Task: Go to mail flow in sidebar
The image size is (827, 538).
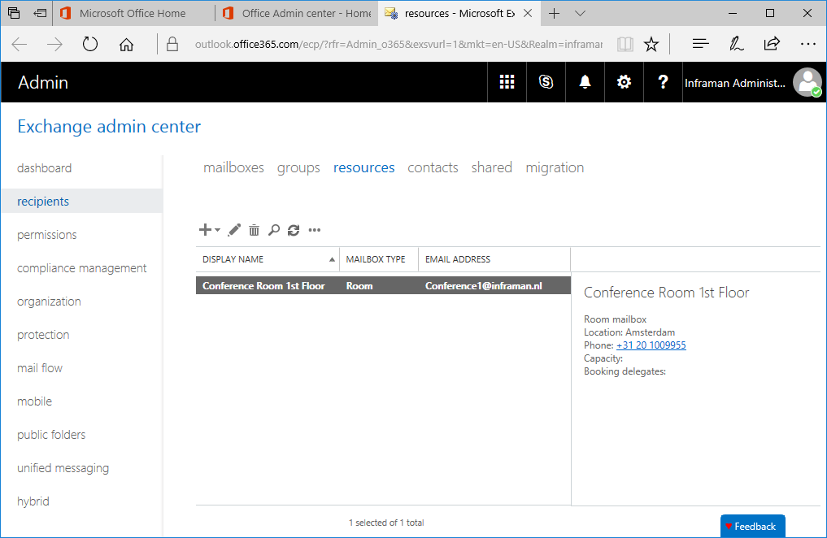Action: 40,368
